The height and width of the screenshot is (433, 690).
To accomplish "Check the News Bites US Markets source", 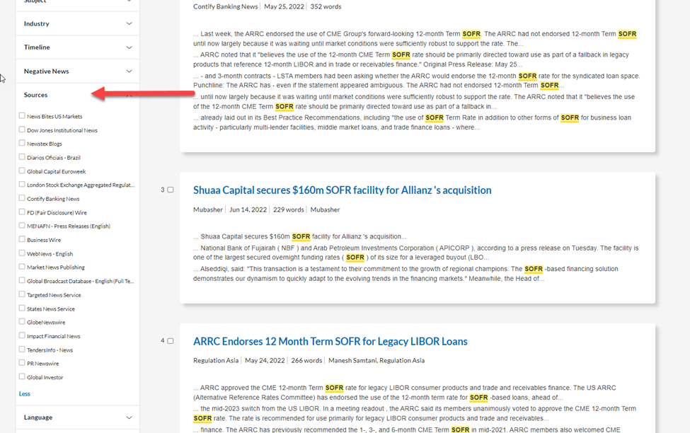I will pyautogui.click(x=22, y=116).
